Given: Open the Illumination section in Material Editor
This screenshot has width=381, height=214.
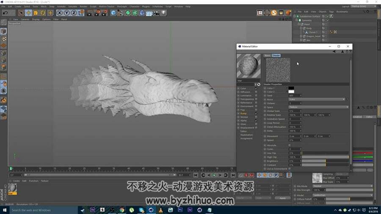Looking at the screenshot, I should (246, 135).
